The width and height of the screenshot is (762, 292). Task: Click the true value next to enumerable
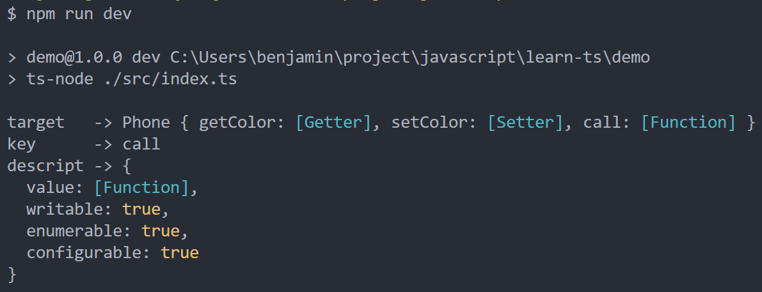(x=161, y=231)
